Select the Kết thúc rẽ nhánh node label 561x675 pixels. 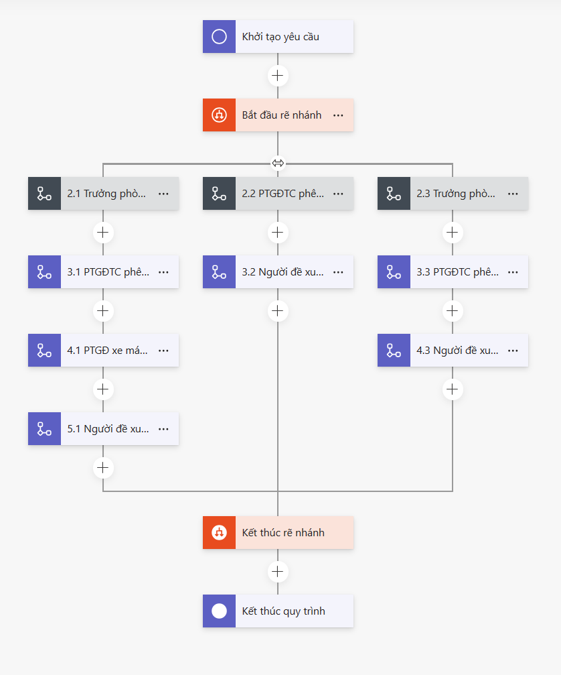pos(283,533)
